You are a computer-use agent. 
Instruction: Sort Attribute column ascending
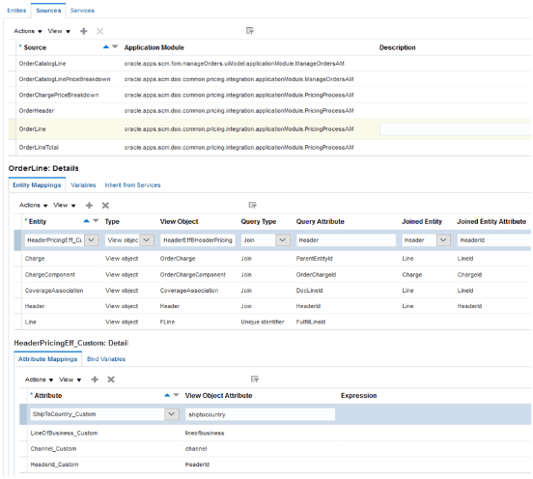coord(167,395)
